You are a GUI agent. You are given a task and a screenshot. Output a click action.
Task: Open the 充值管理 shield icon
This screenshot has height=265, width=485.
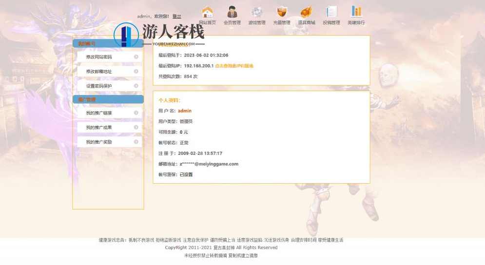coord(281,12)
